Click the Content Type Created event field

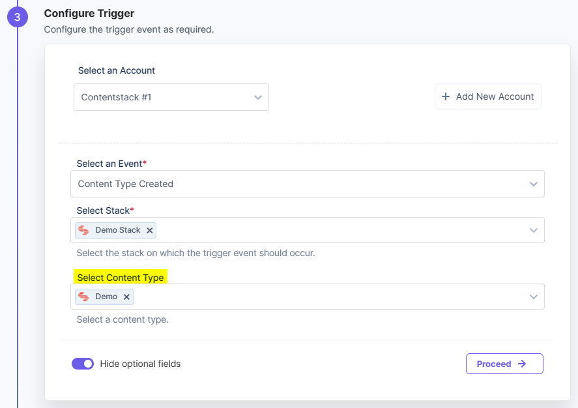pos(306,184)
